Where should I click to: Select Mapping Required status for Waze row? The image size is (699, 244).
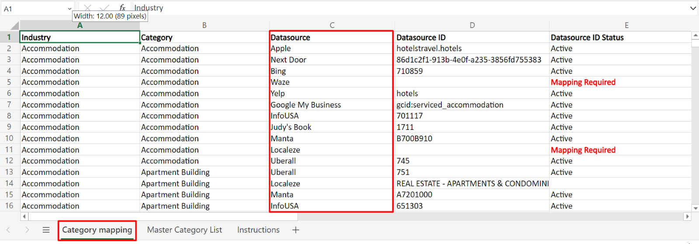pos(620,82)
